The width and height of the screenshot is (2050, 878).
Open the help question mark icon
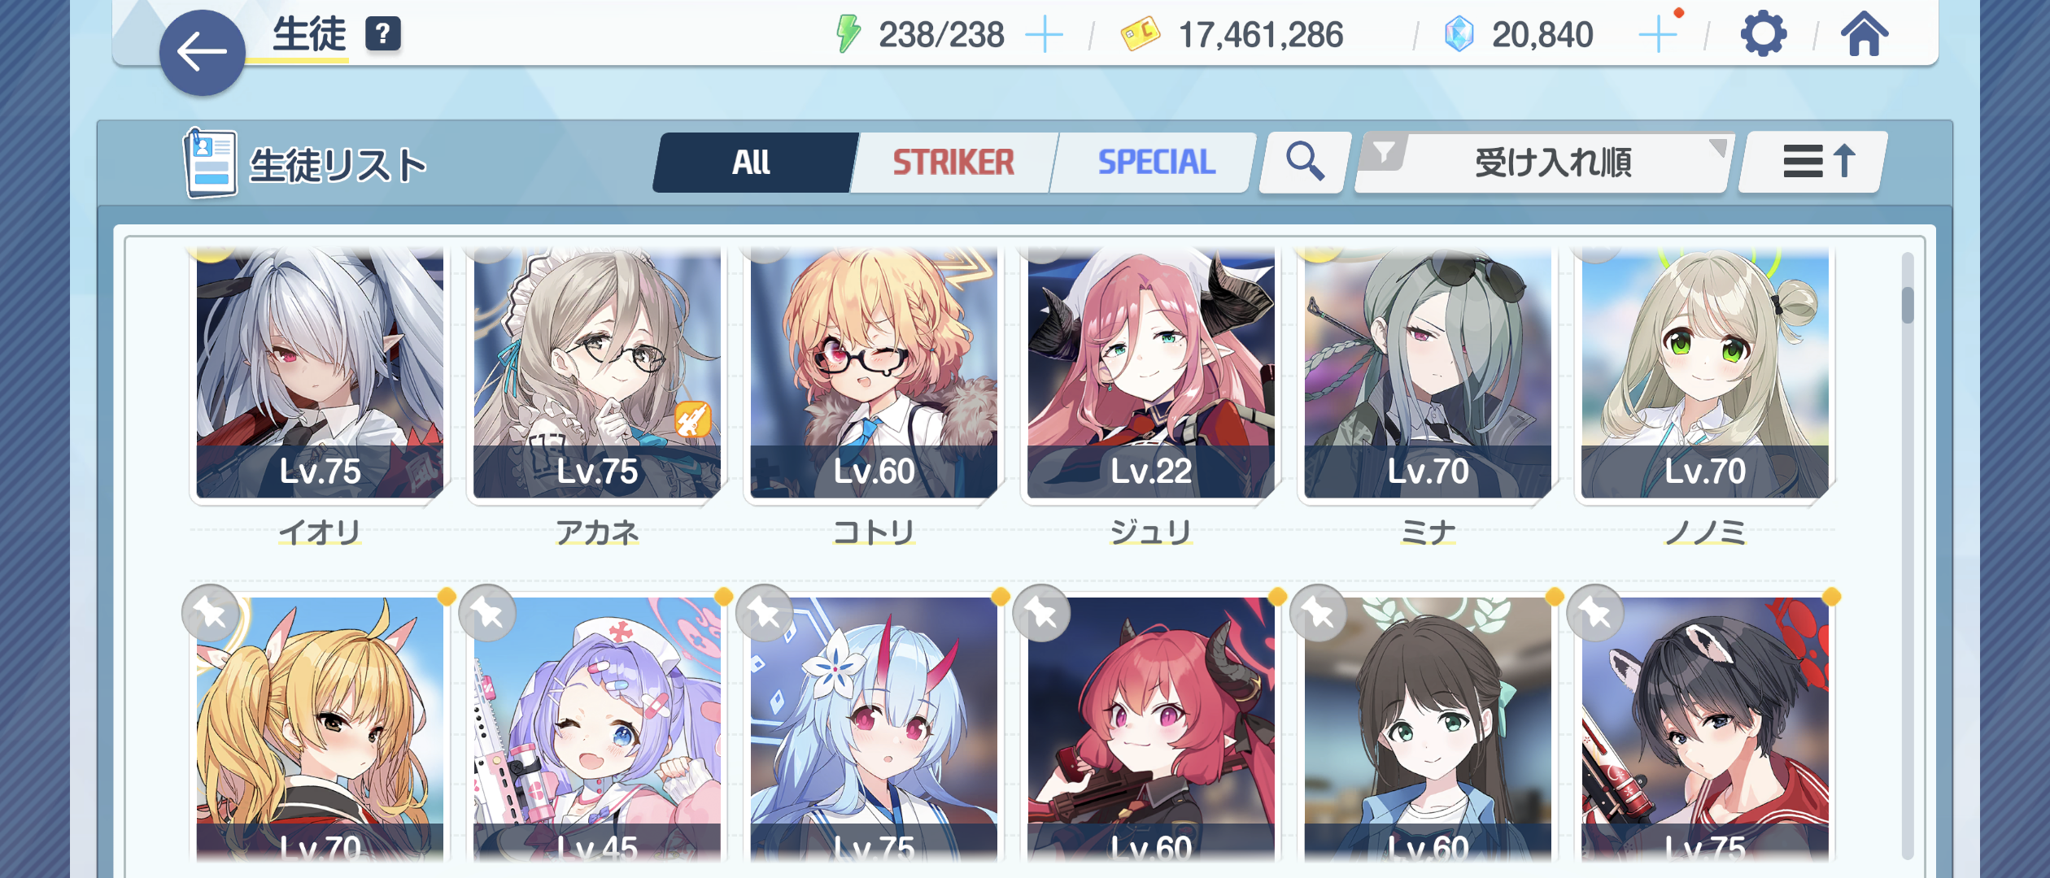click(383, 34)
